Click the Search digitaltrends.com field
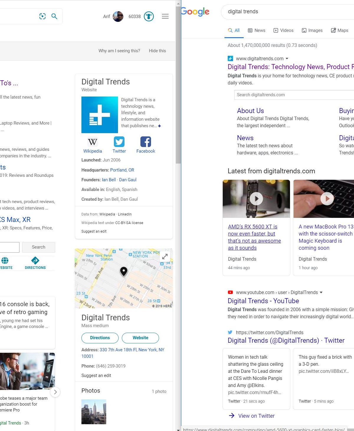The image size is (354, 431). (x=294, y=95)
